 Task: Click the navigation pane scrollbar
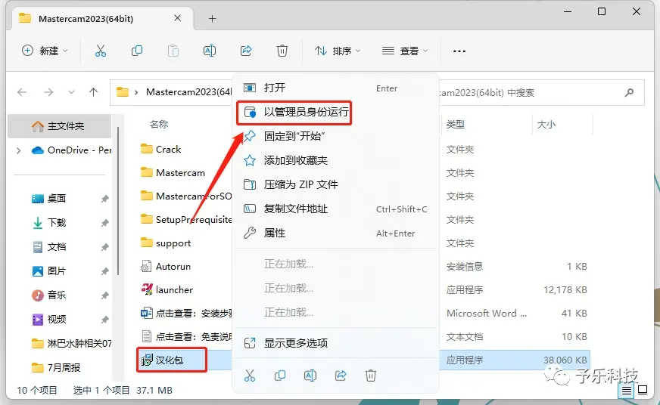click(x=118, y=202)
